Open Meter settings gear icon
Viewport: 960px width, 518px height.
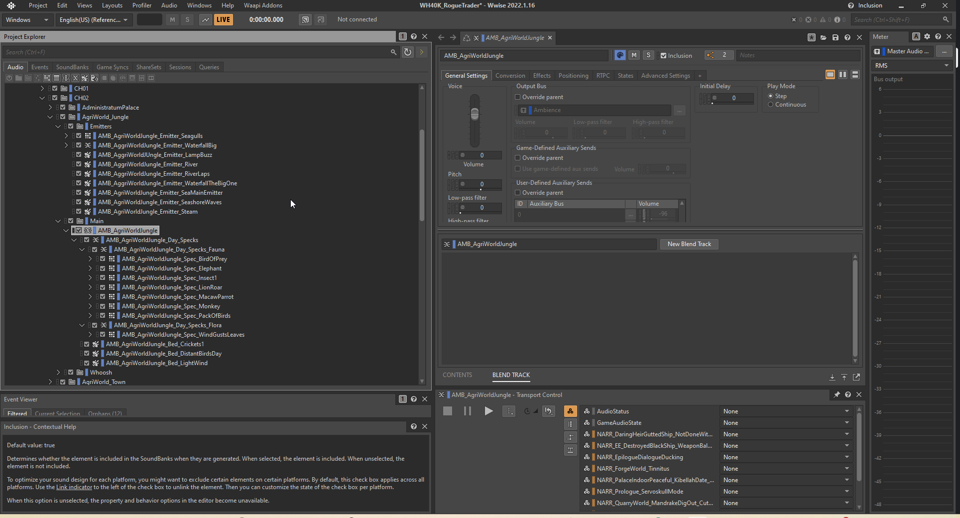coord(927,36)
